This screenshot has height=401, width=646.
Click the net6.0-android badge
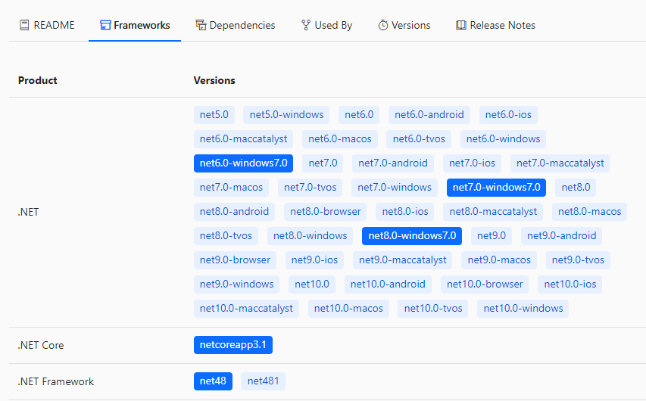[x=429, y=114]
